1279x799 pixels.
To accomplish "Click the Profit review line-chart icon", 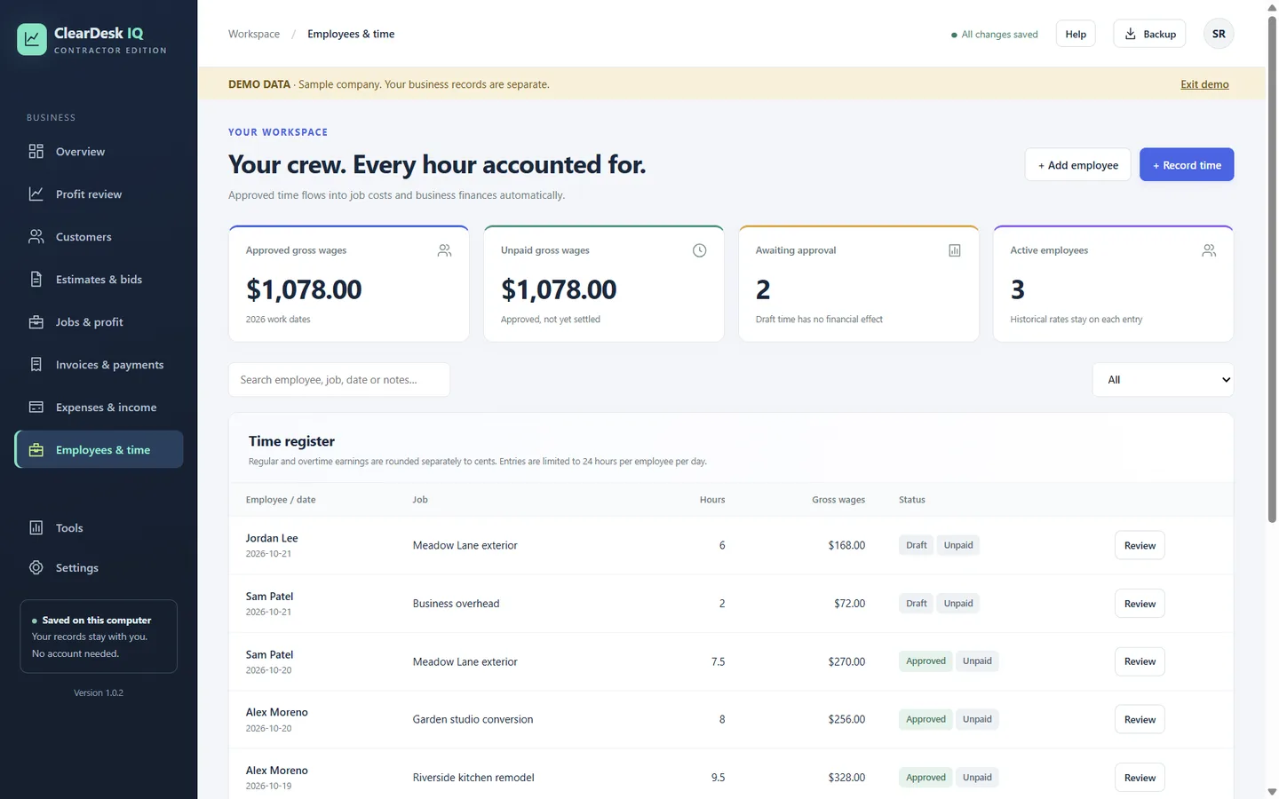I will [x=36, y=194].
